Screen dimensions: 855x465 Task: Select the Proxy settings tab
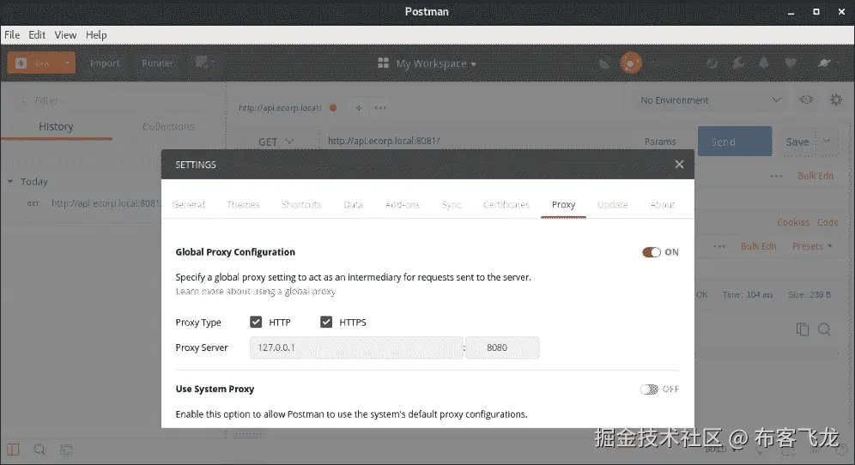pos(563,204)
